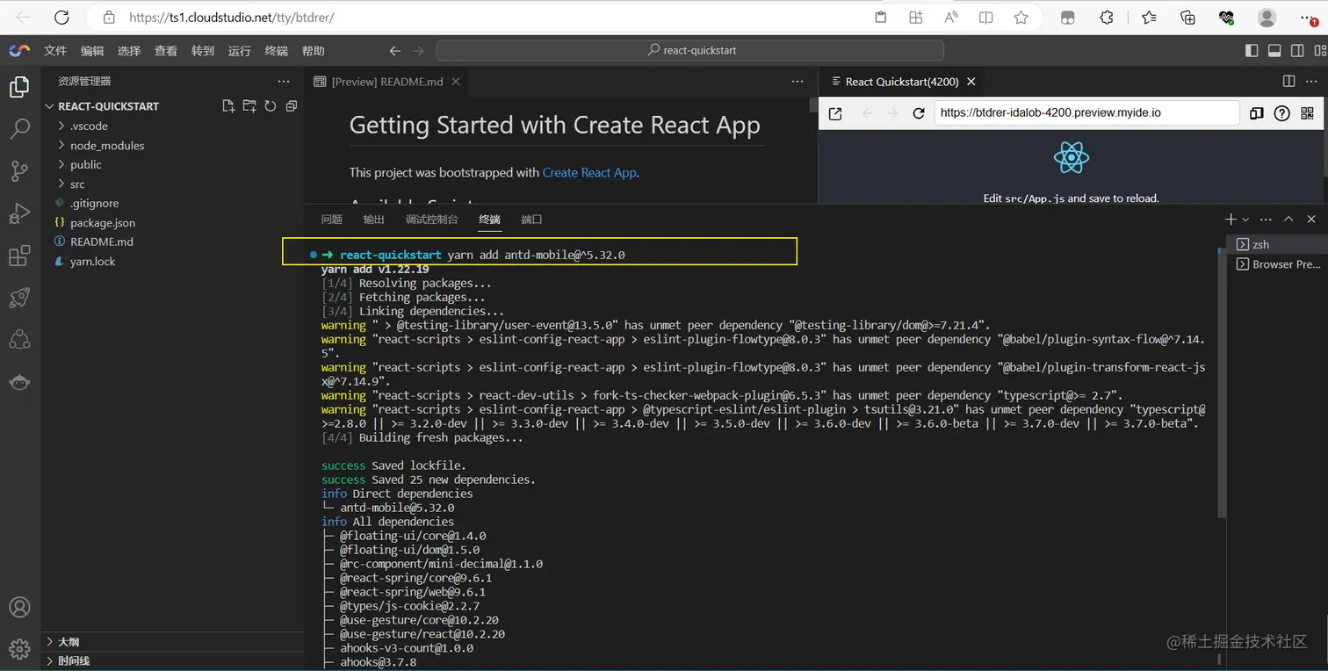
Task: Reload the React Quickstart preview page
Action: (x=919, y=113)
